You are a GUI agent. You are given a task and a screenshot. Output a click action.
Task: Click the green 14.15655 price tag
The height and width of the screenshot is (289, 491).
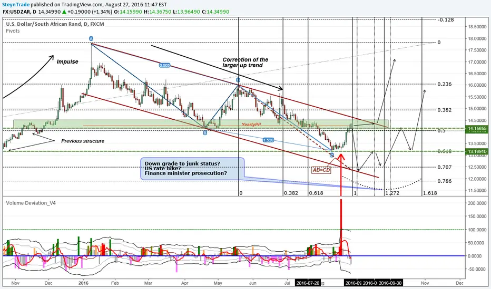click(477, 128)
